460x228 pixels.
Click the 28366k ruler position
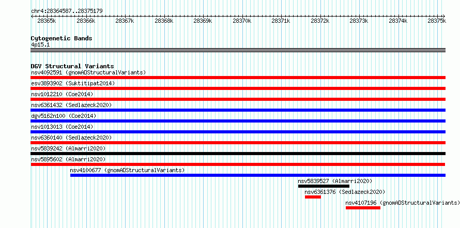(86, 21)
